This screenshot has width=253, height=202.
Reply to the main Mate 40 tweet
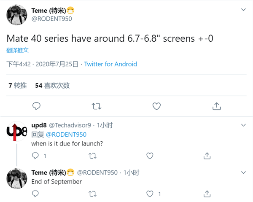[x=36, y=106]
